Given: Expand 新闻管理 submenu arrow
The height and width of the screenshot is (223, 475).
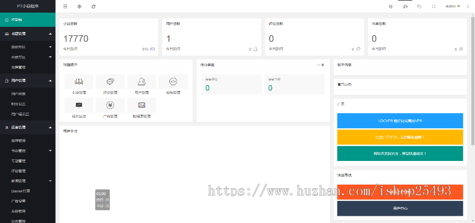Looking at the screenshot, I should [x=50, y=181].
